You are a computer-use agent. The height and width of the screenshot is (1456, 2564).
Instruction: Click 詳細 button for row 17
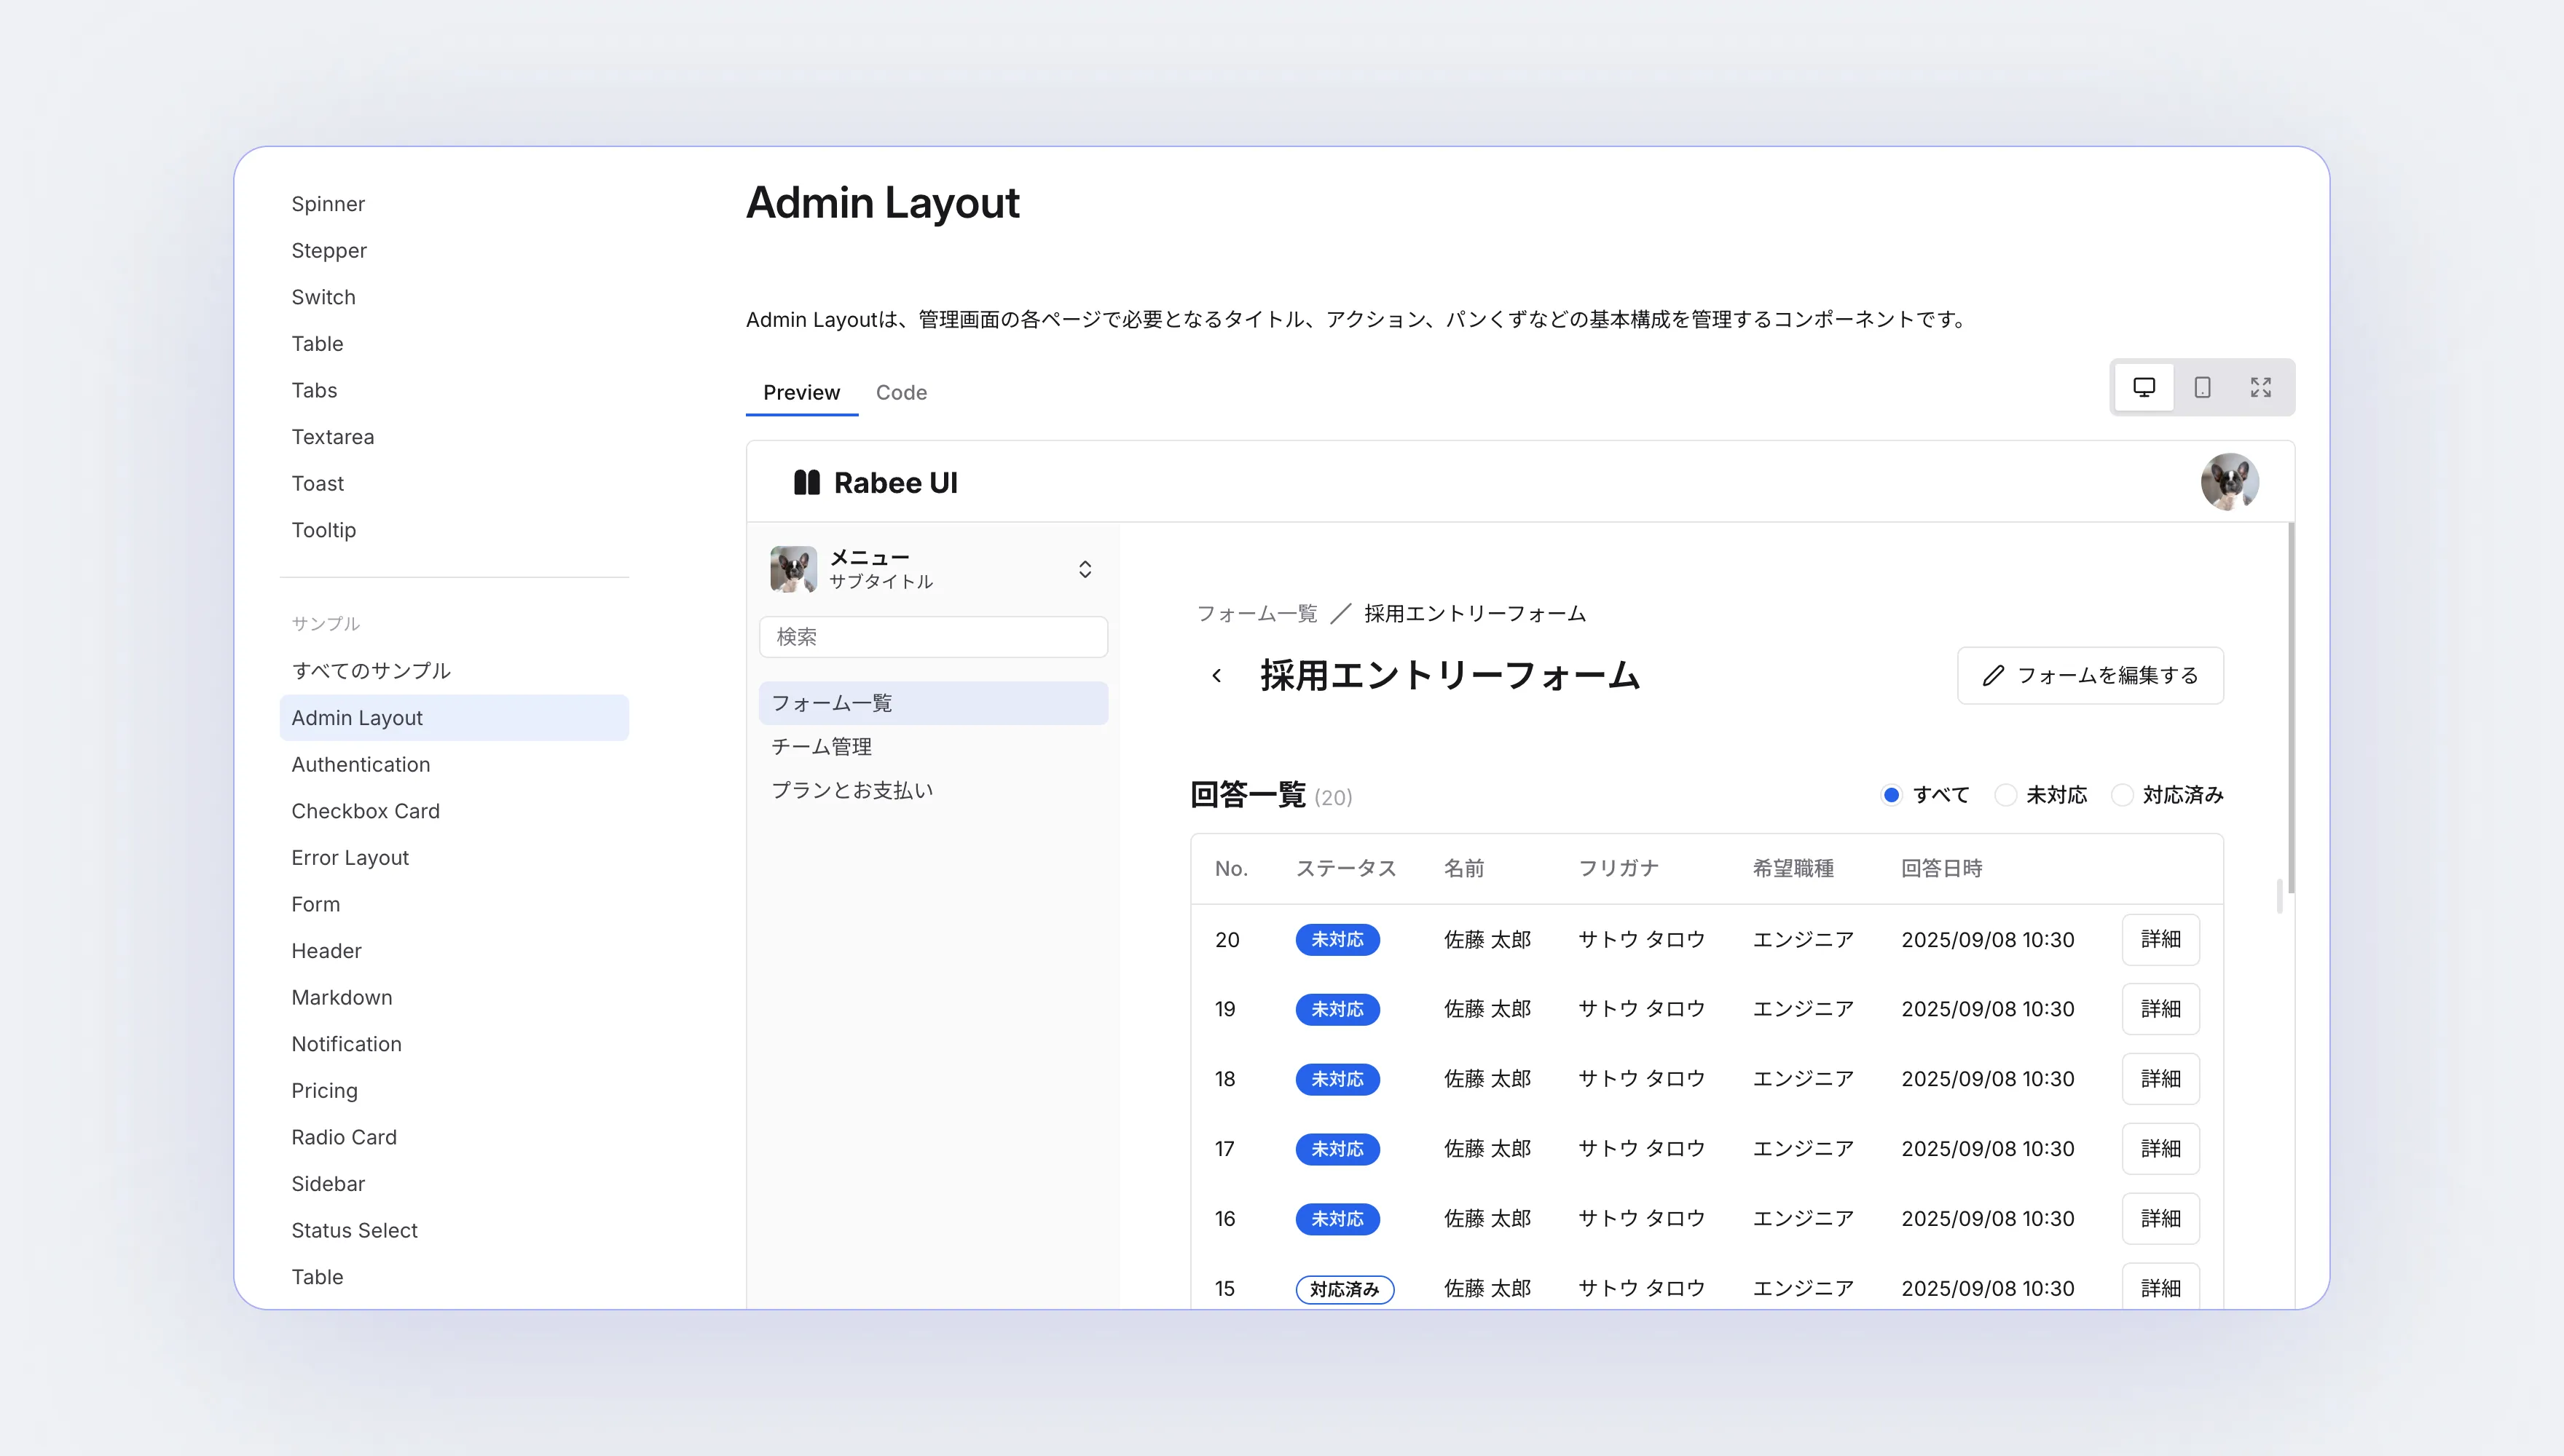pos(2161,1149)
